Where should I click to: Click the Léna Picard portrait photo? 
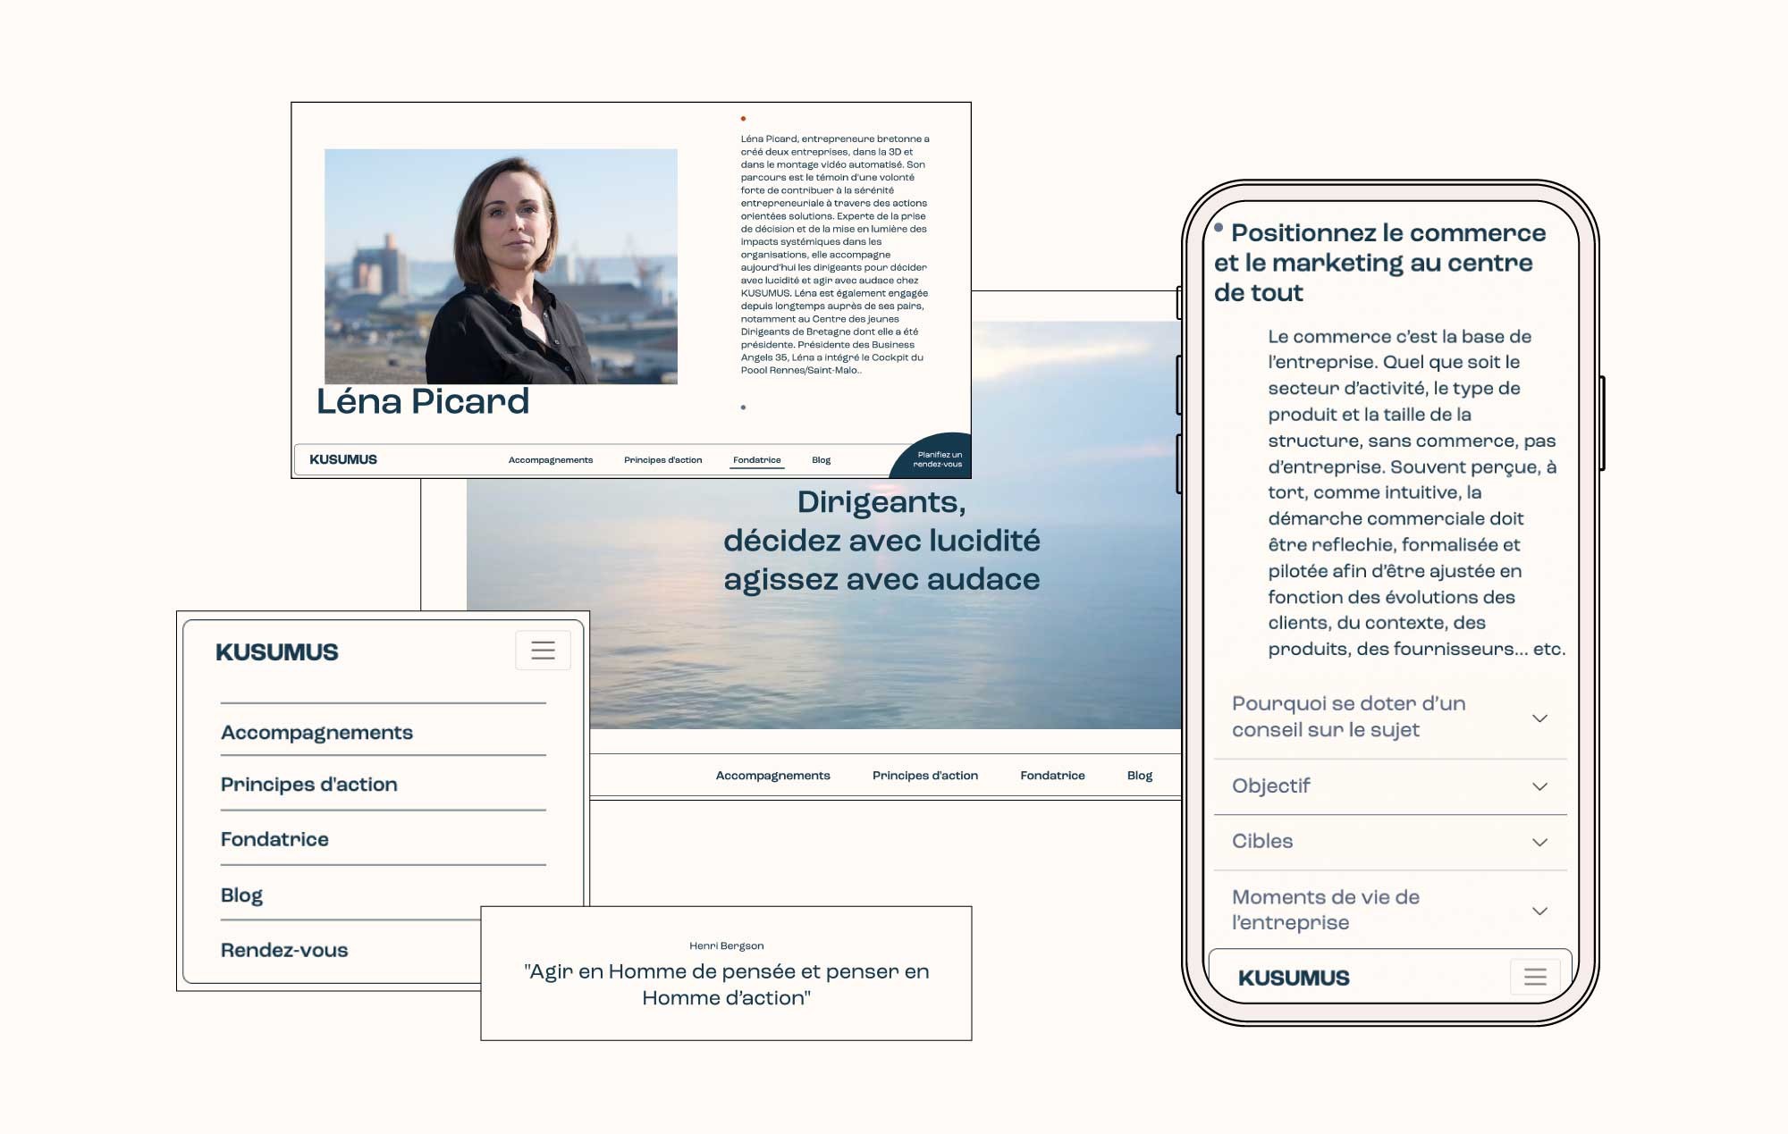click(x=501, y=266)
